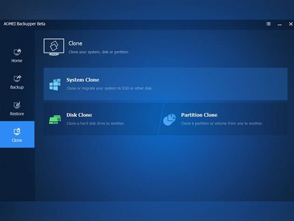Click the Clone header monitor icon
Screen dimensions: 294x221
tap(54, 47)
